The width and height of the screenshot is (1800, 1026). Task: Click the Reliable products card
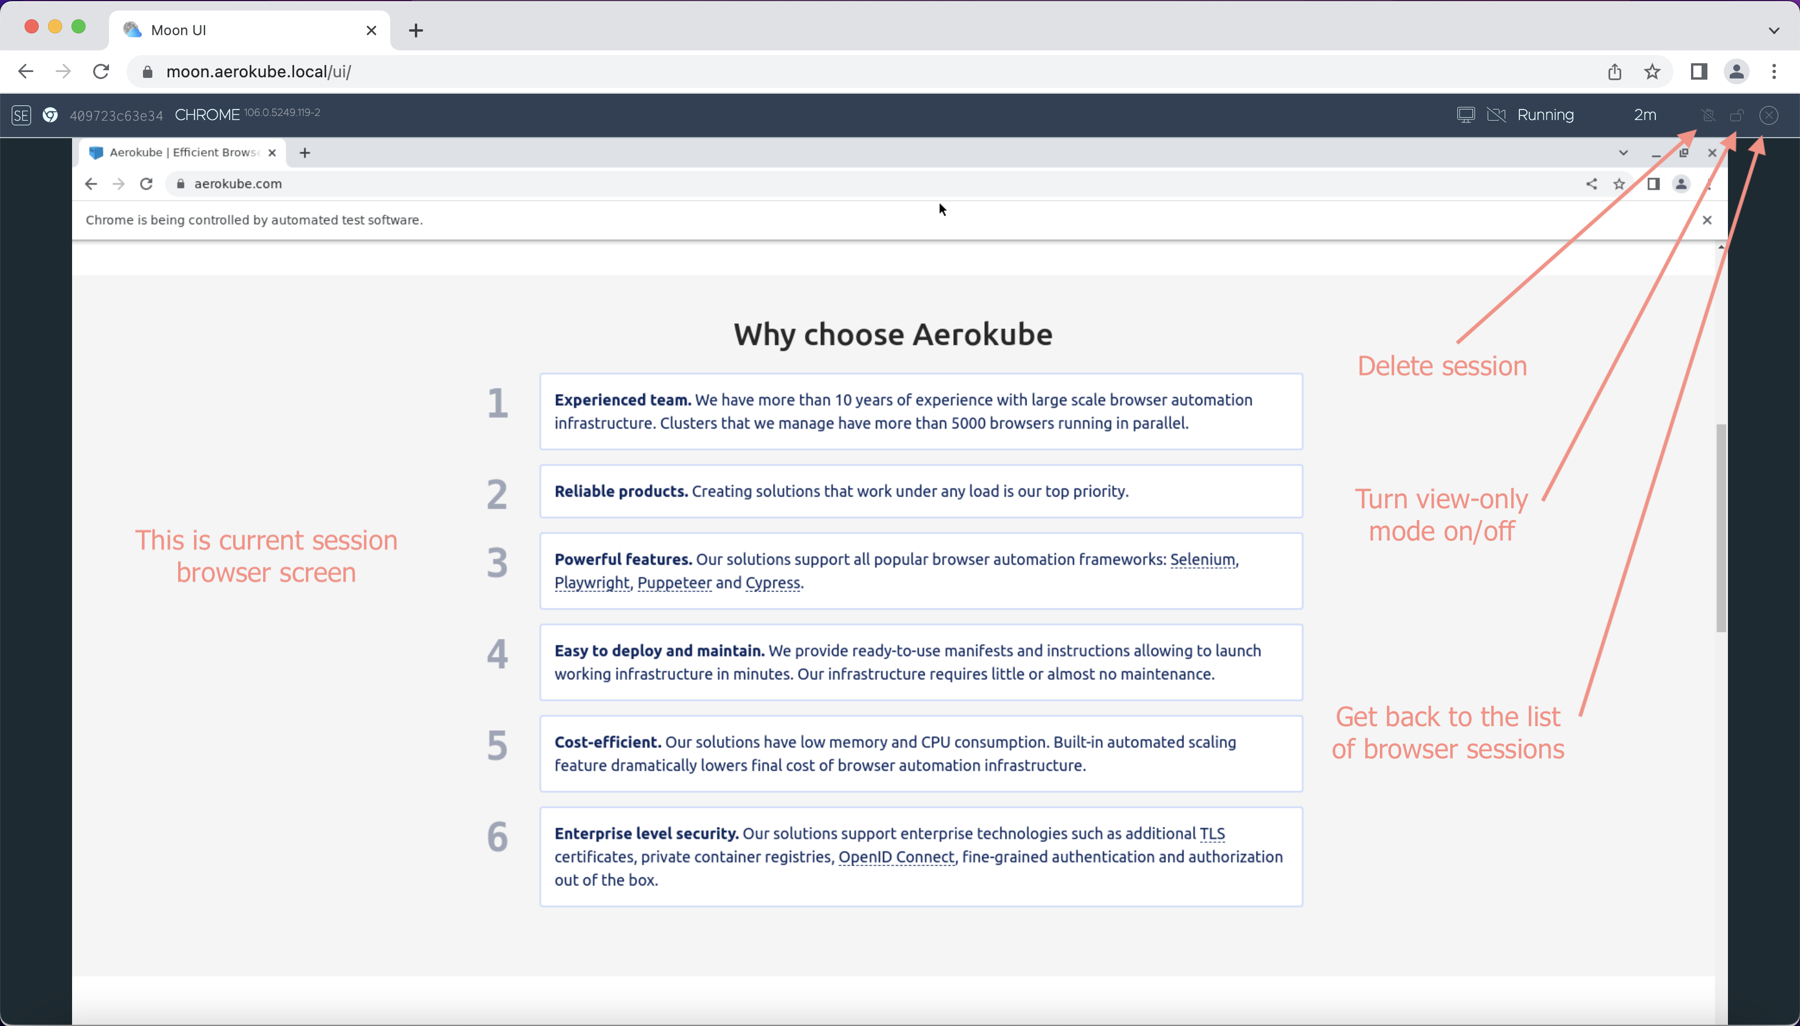921,491
